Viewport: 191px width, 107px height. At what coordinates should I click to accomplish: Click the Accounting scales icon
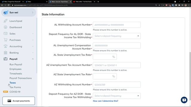[x=5, y=46]
